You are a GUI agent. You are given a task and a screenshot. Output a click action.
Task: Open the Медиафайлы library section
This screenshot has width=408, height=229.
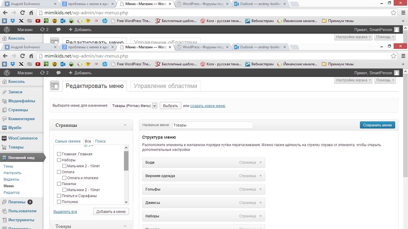22,101
